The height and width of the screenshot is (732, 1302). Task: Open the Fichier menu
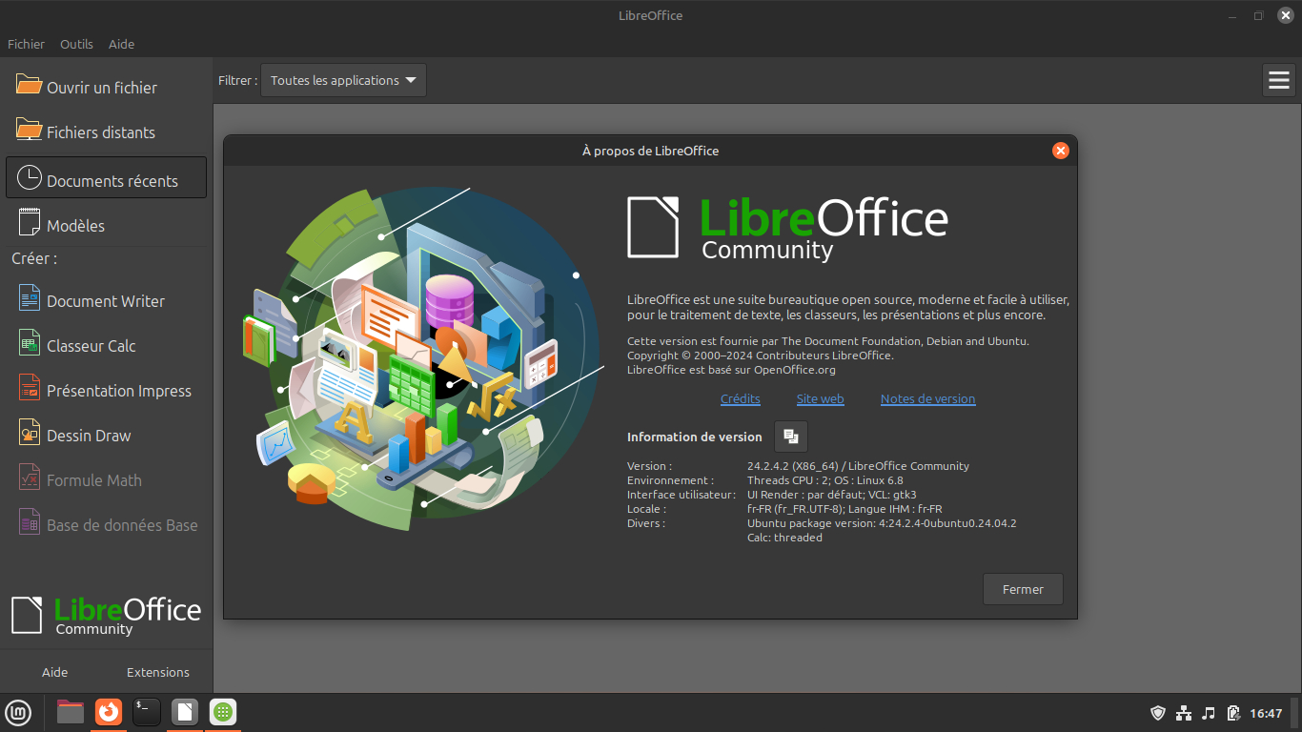point(26,44)
